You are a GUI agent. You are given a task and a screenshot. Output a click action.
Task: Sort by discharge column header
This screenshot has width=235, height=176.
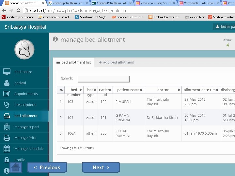point(227,90)
